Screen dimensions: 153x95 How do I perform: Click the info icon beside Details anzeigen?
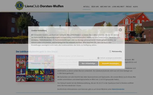98,58
